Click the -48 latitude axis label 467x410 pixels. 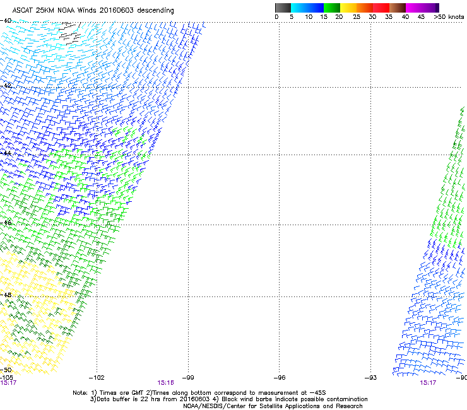[x=6, y=295]
